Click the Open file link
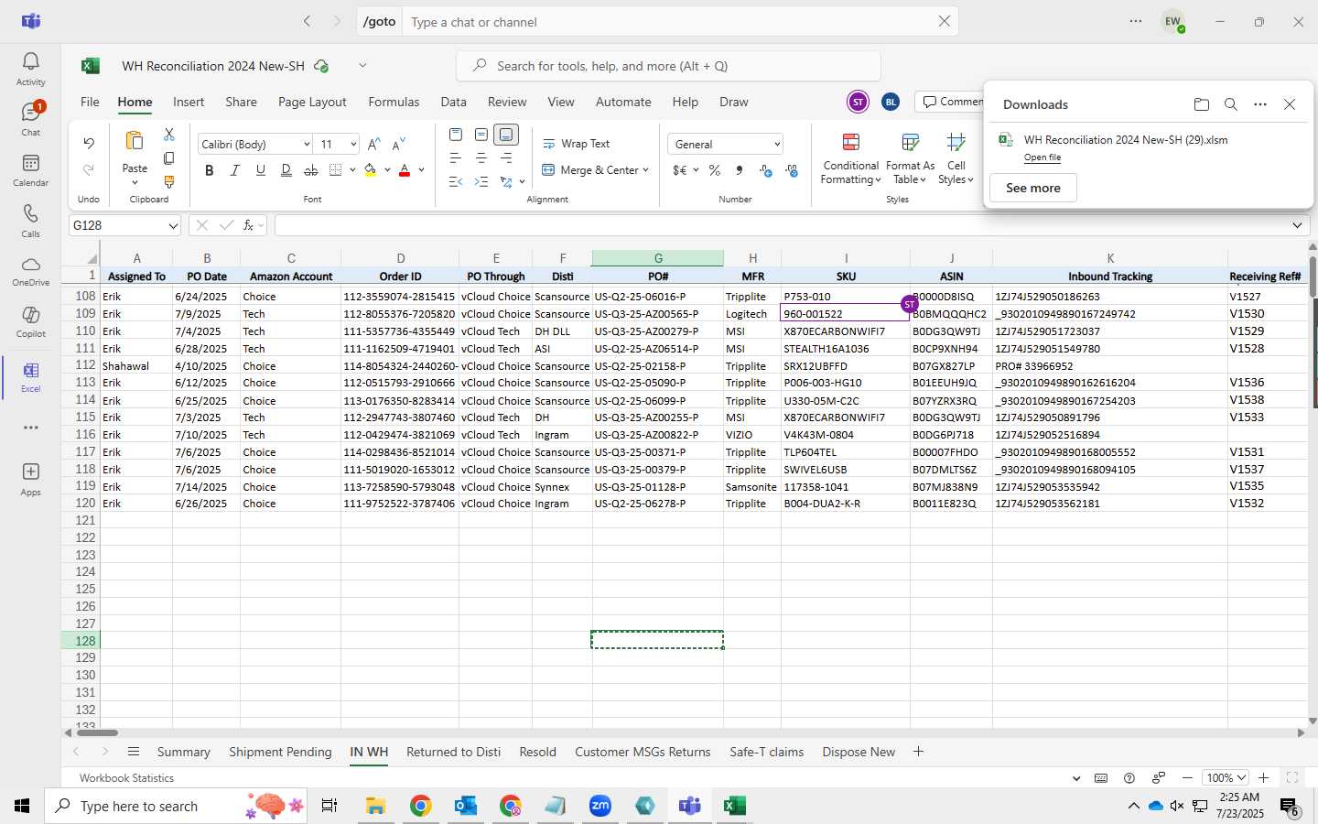This screenshot has height=824, width=1318. [x=1043, y=157]
